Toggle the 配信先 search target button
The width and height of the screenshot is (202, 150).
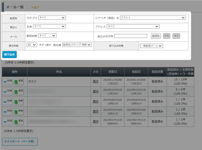point(156,36)
